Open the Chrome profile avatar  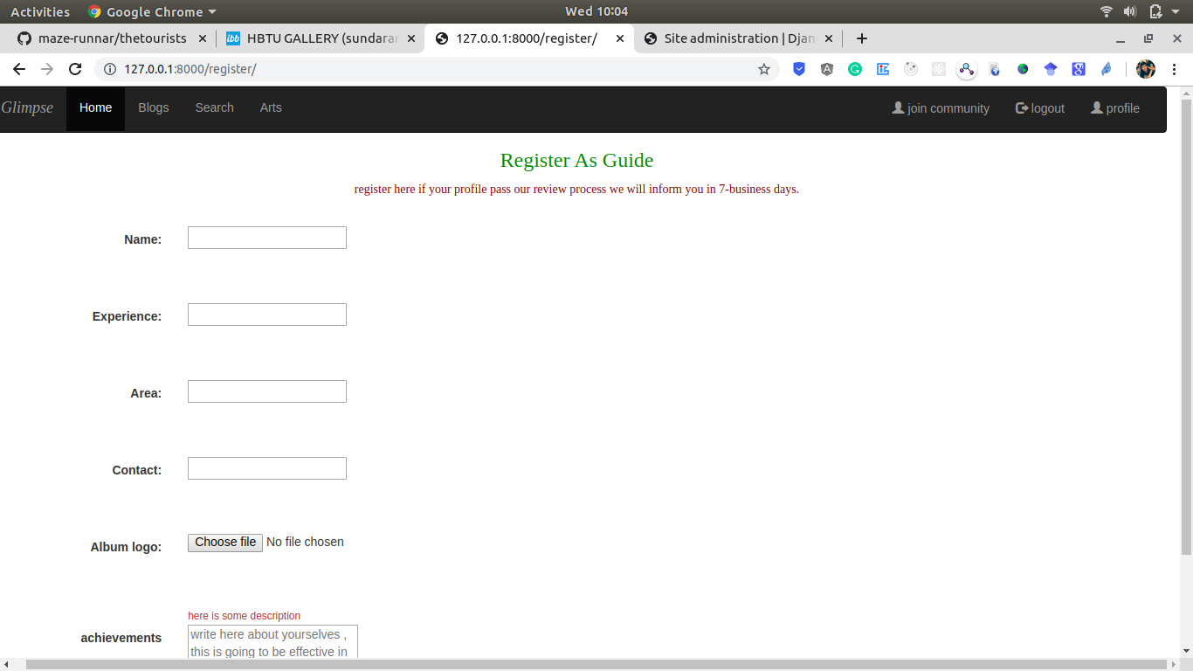[x=1145, y=68]
